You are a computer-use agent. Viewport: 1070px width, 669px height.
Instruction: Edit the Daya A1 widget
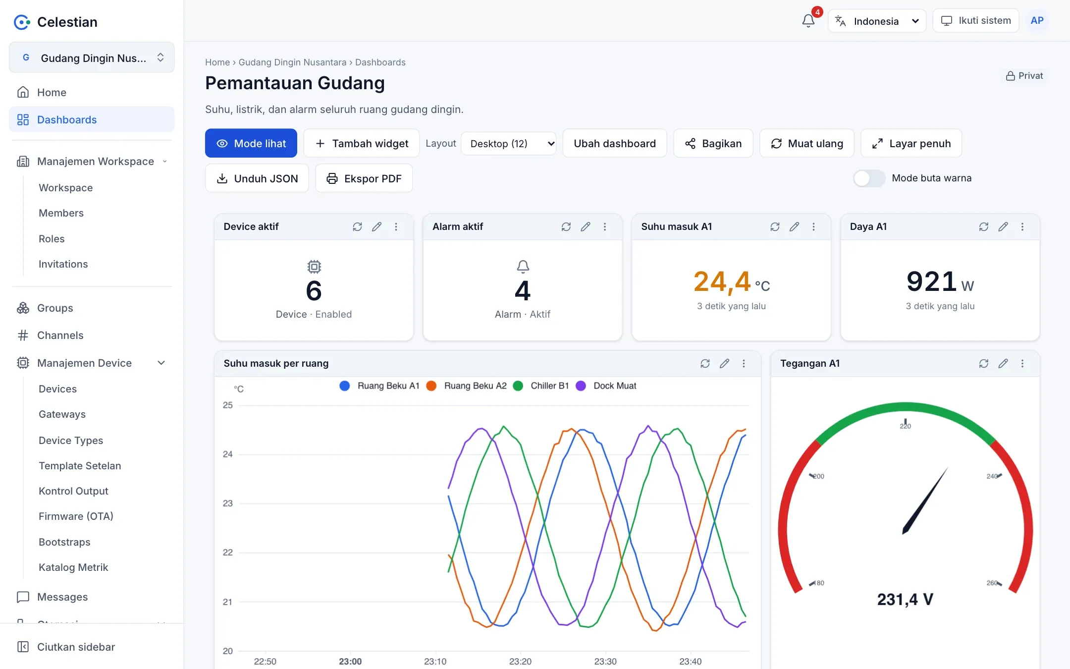point(1003,226)
